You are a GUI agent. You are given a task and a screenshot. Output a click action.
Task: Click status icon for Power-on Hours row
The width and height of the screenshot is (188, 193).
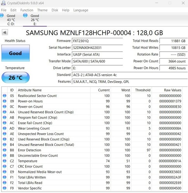5,101
